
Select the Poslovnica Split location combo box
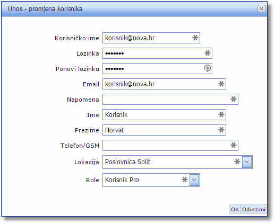[x=177, y=162]
